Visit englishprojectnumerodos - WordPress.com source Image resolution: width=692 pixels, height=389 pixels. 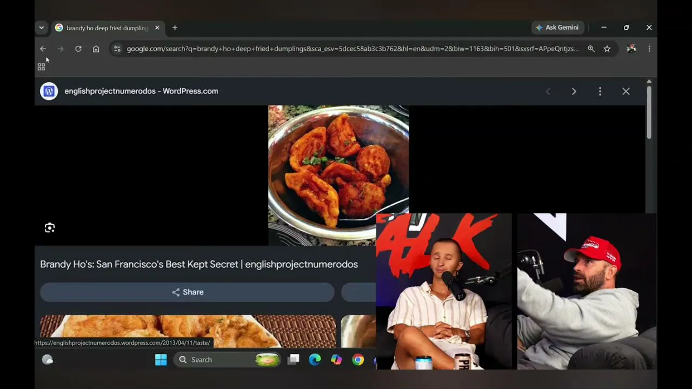[141, 91]
